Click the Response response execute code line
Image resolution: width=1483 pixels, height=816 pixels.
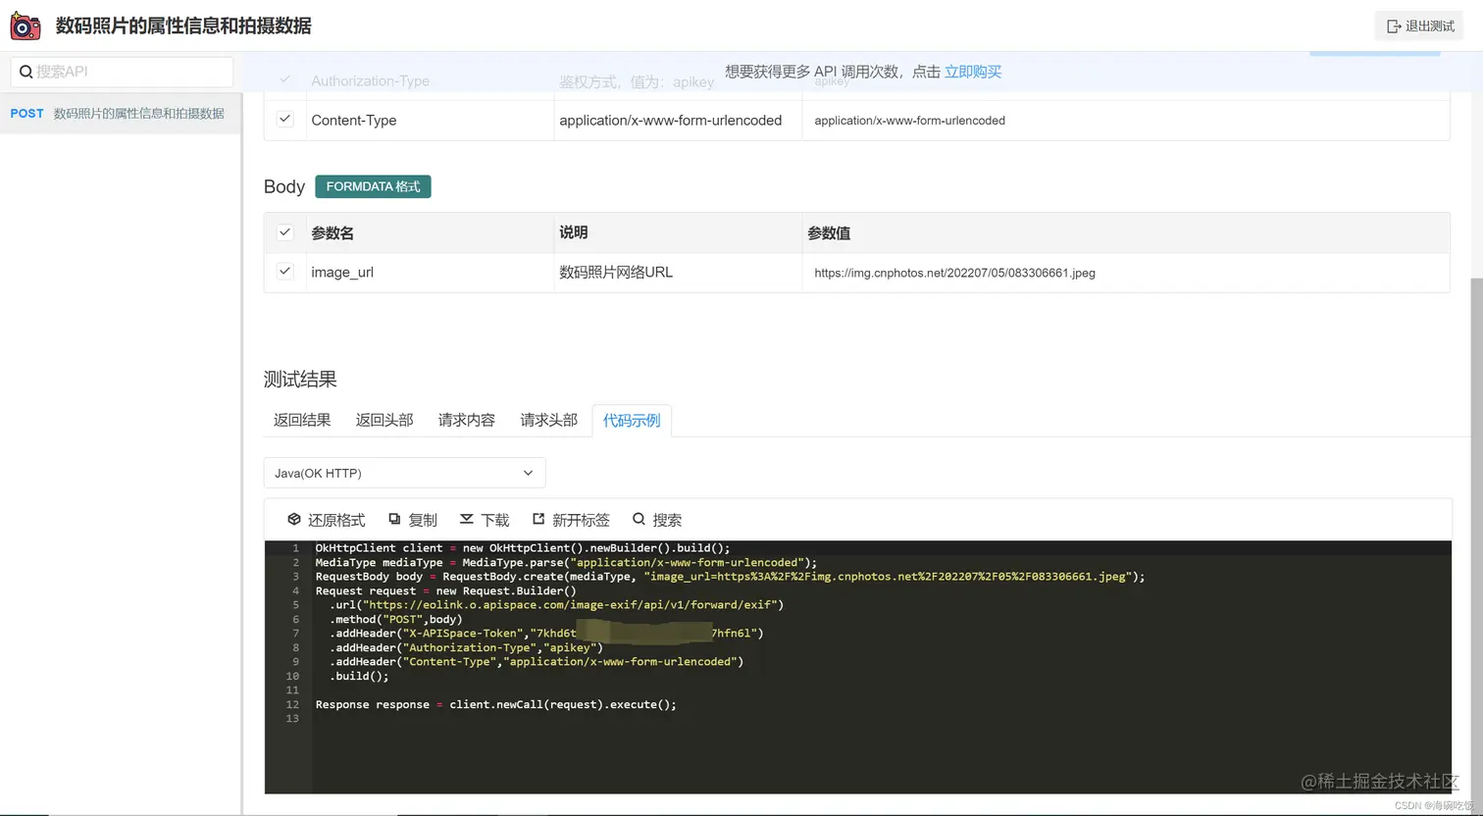[x=496, y=704]
